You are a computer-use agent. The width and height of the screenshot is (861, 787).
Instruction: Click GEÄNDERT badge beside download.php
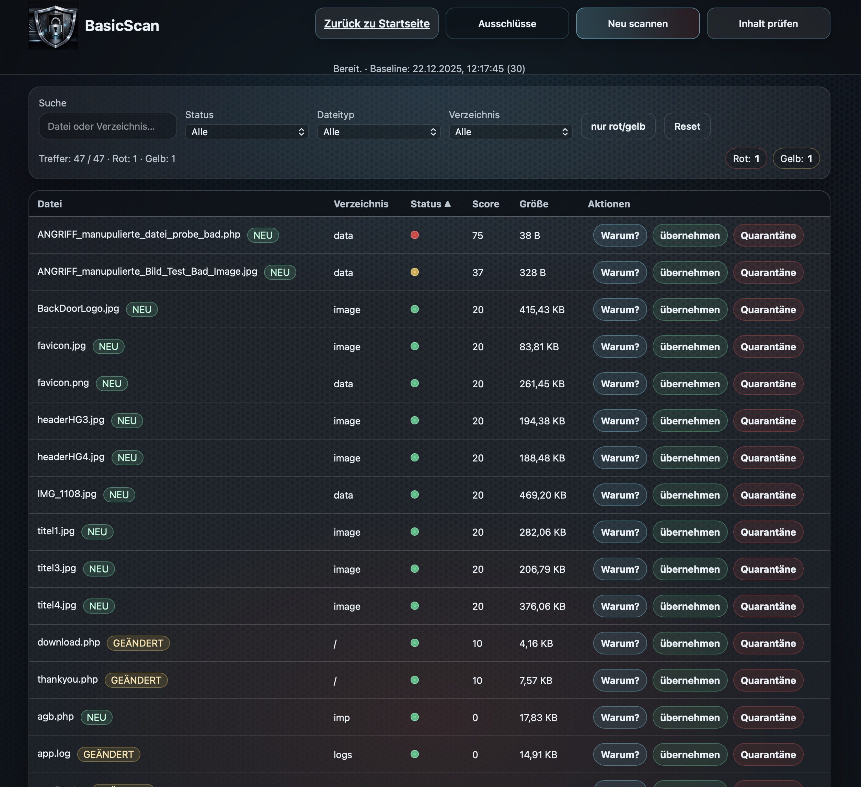(x=138, y=643)
